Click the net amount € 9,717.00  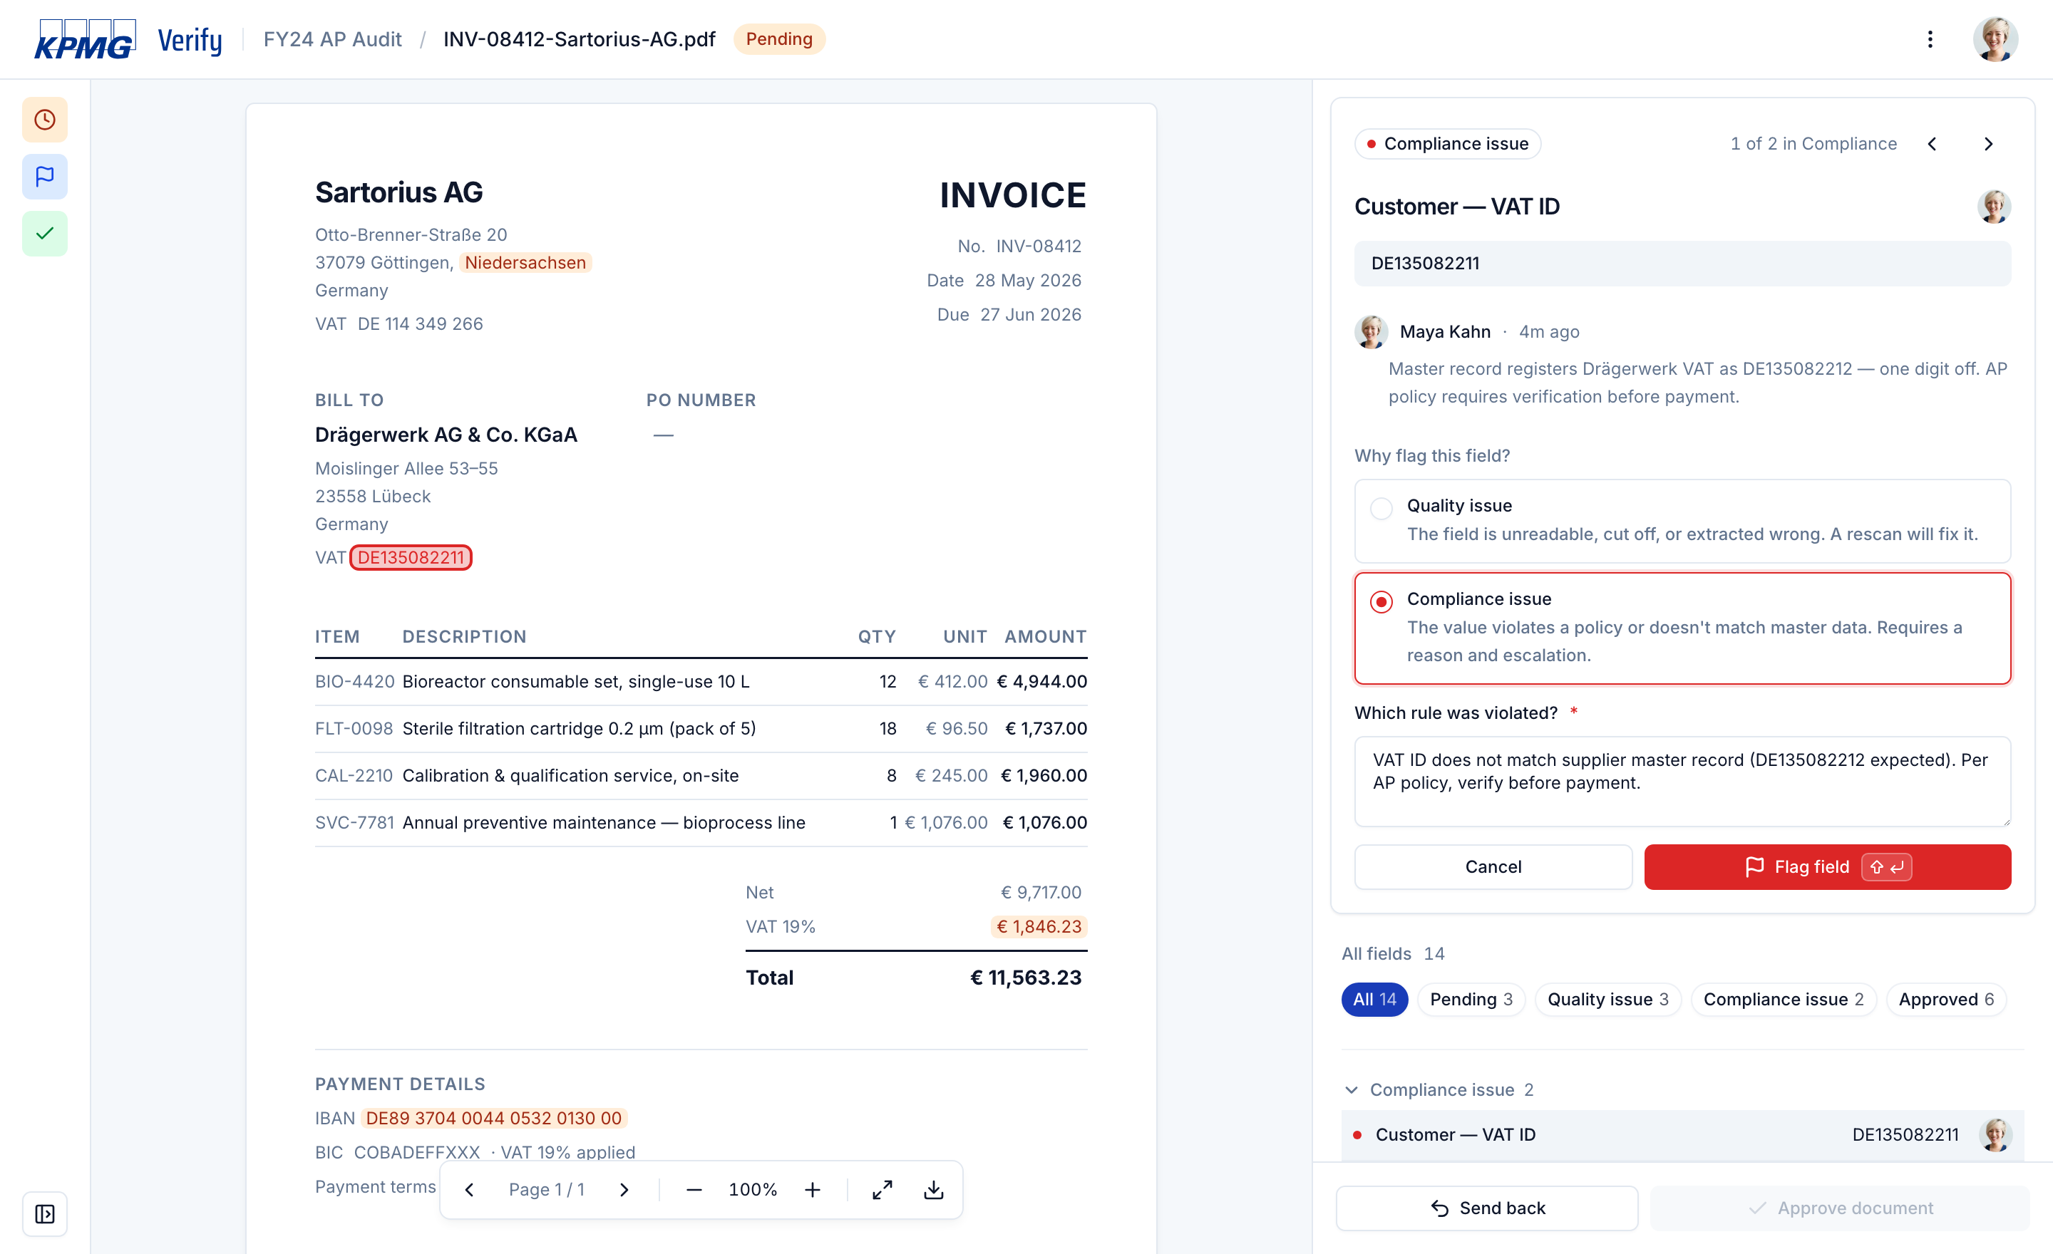point(1041,893)
